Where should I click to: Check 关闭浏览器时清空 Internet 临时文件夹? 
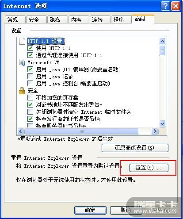point(30,111)
